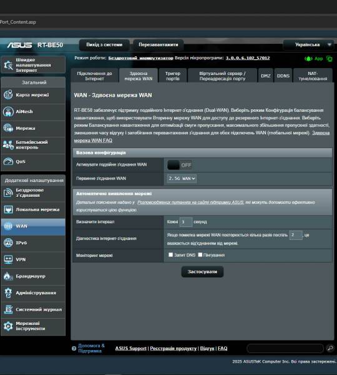The width and height of the screenshot is (337, 375).
Task: Click the Карта мережі globe icon
Action: pyautogui.click(x=8, y=95)
